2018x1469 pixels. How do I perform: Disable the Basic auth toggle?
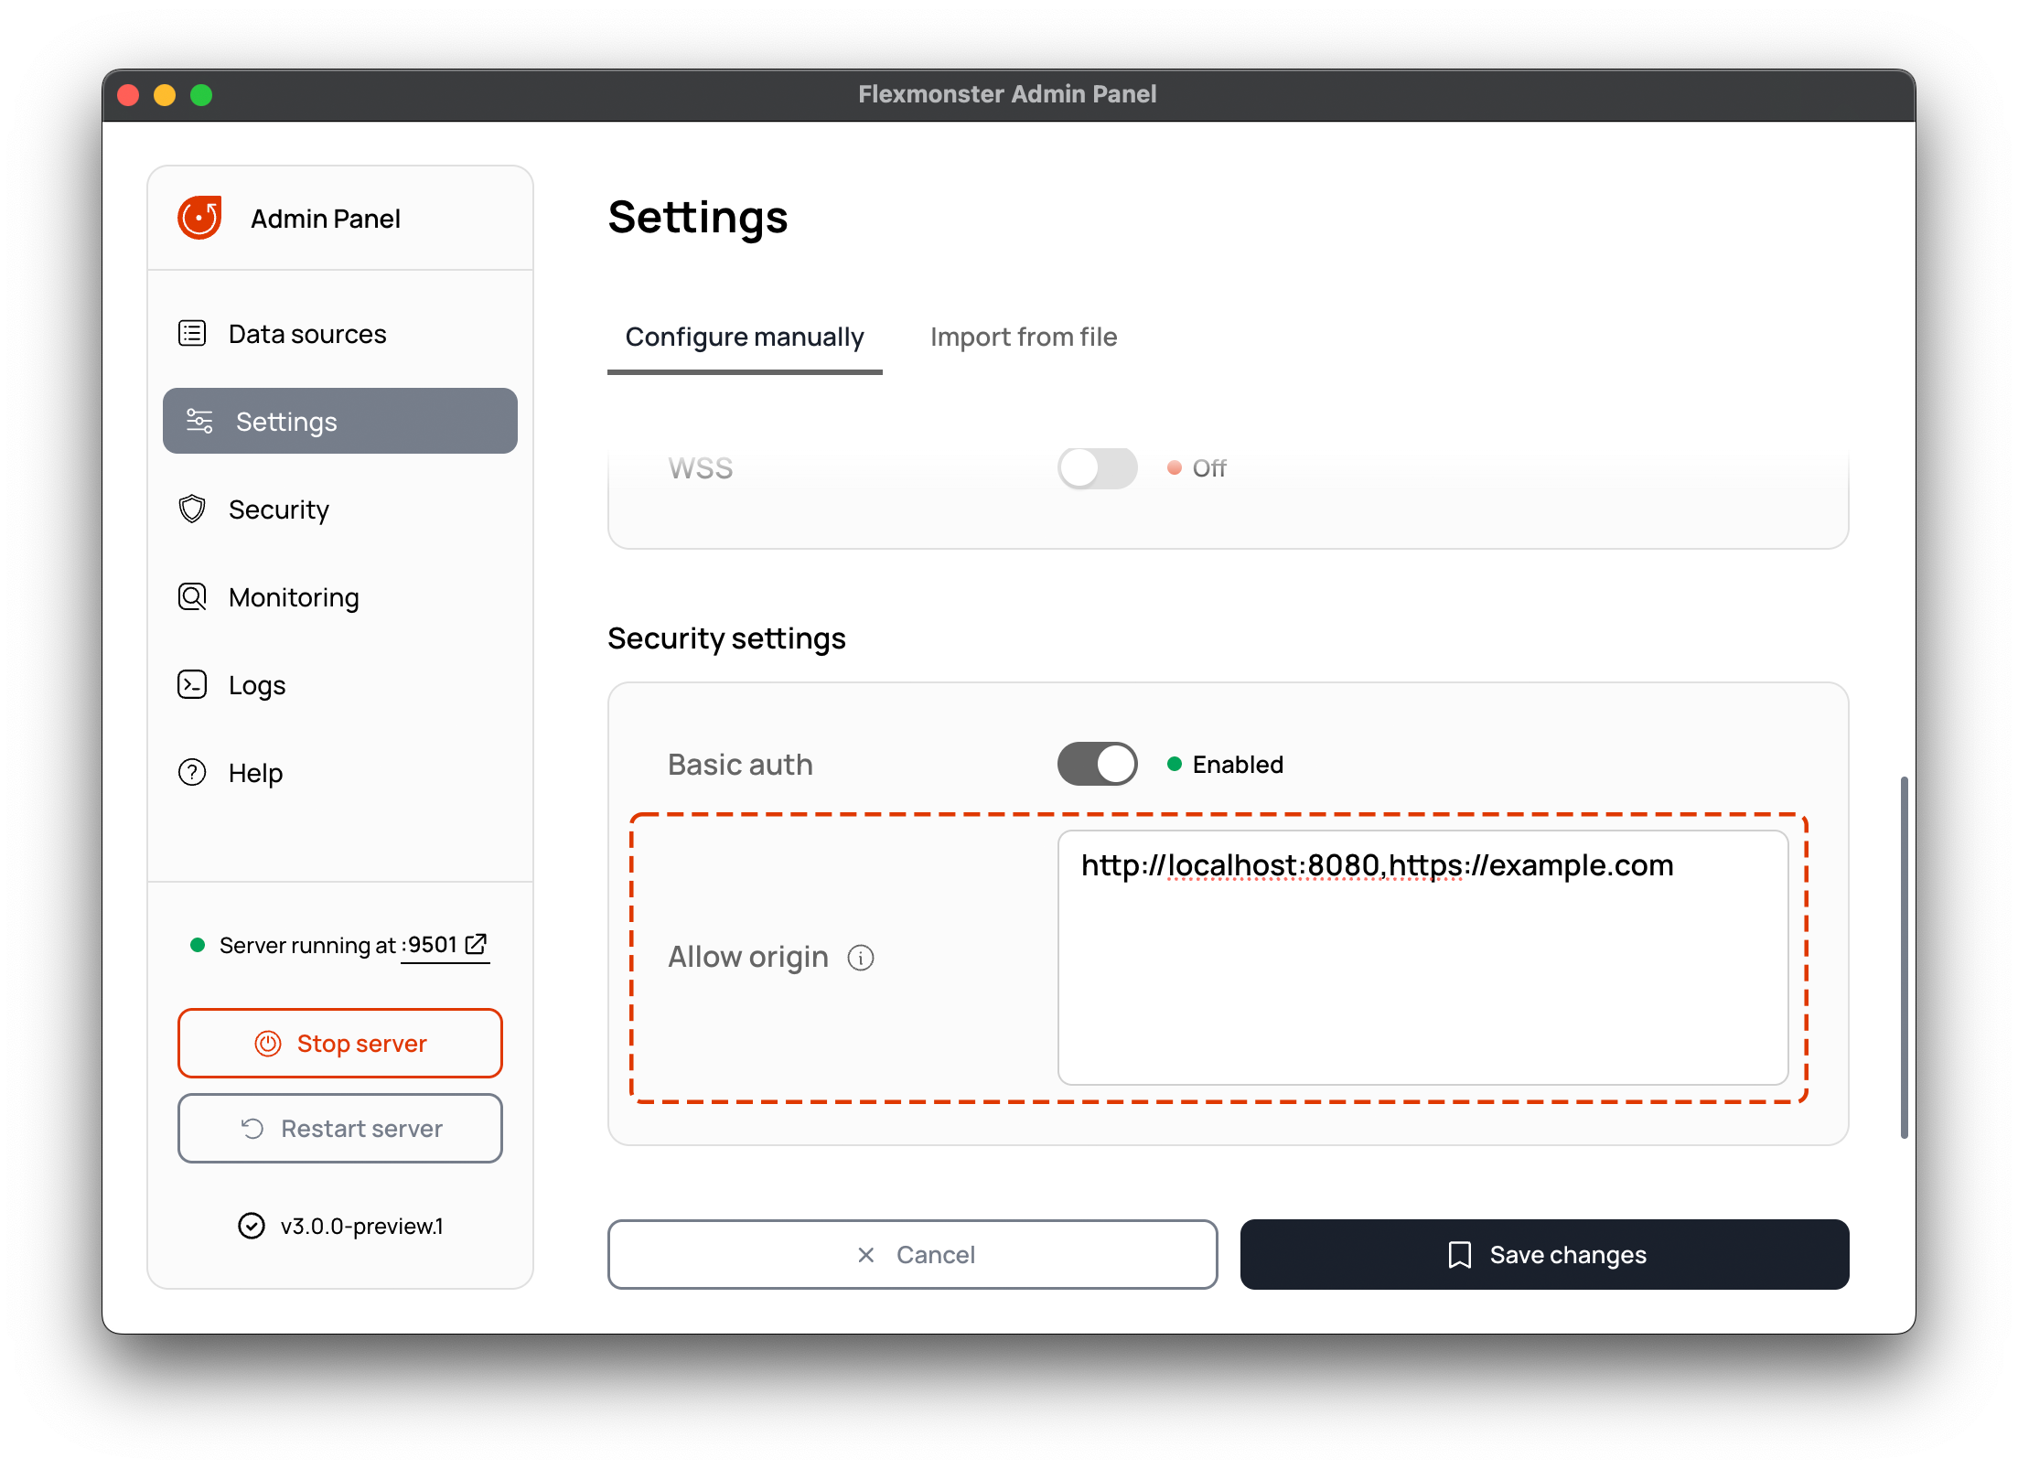(x=1097, y=764)
